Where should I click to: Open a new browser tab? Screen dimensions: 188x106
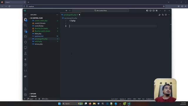pos(28,2)
